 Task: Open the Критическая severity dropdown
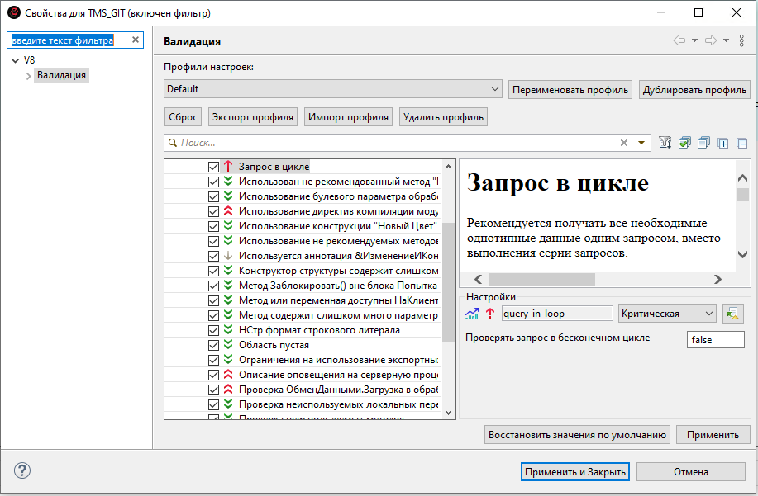point(667,314)
